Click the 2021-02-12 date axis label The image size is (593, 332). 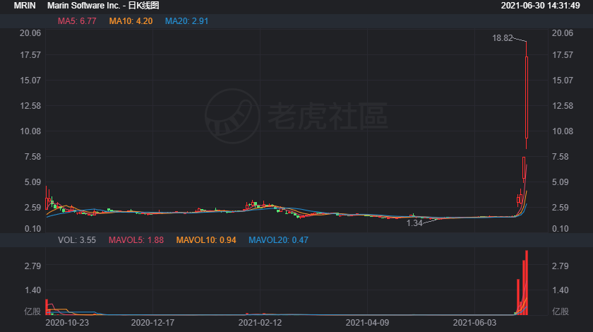pyautogui.click(x=260, y=323)
